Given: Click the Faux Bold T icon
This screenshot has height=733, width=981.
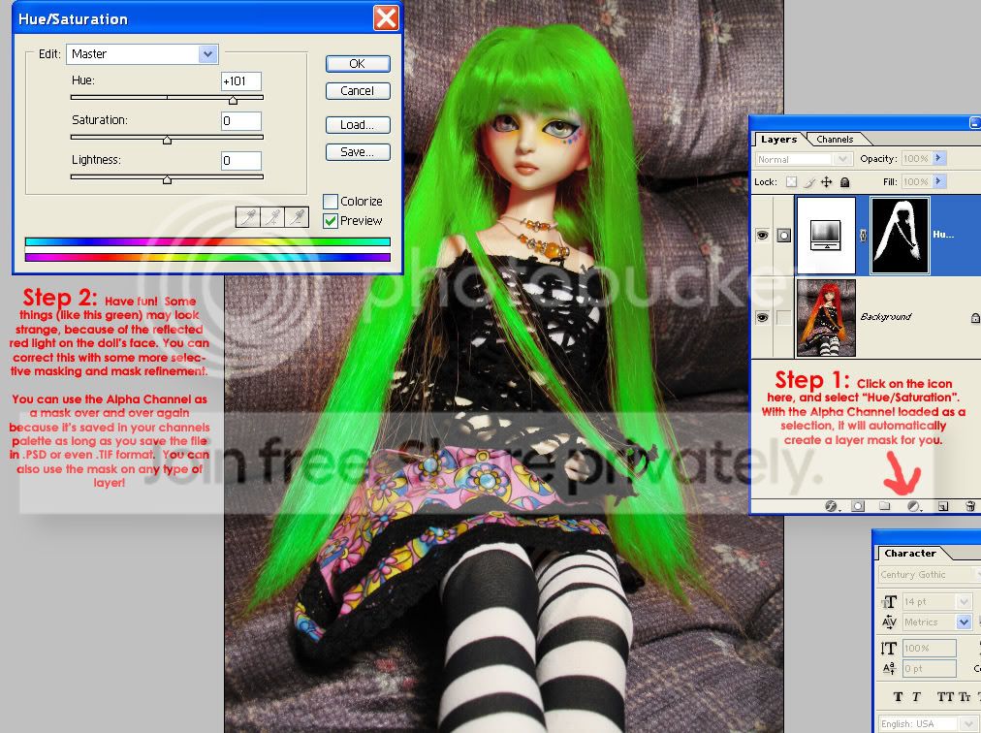Looking at the screenshot, I should 898,697.
